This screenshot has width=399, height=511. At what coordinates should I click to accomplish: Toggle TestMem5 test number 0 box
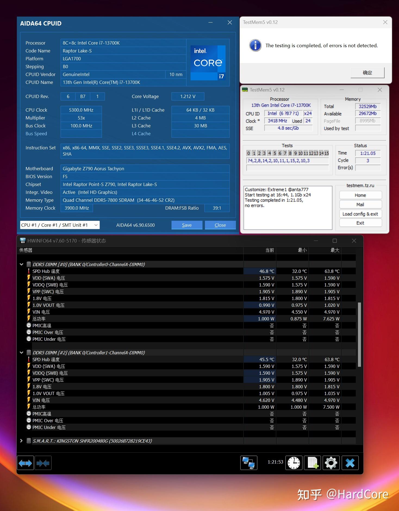(248, 153)
